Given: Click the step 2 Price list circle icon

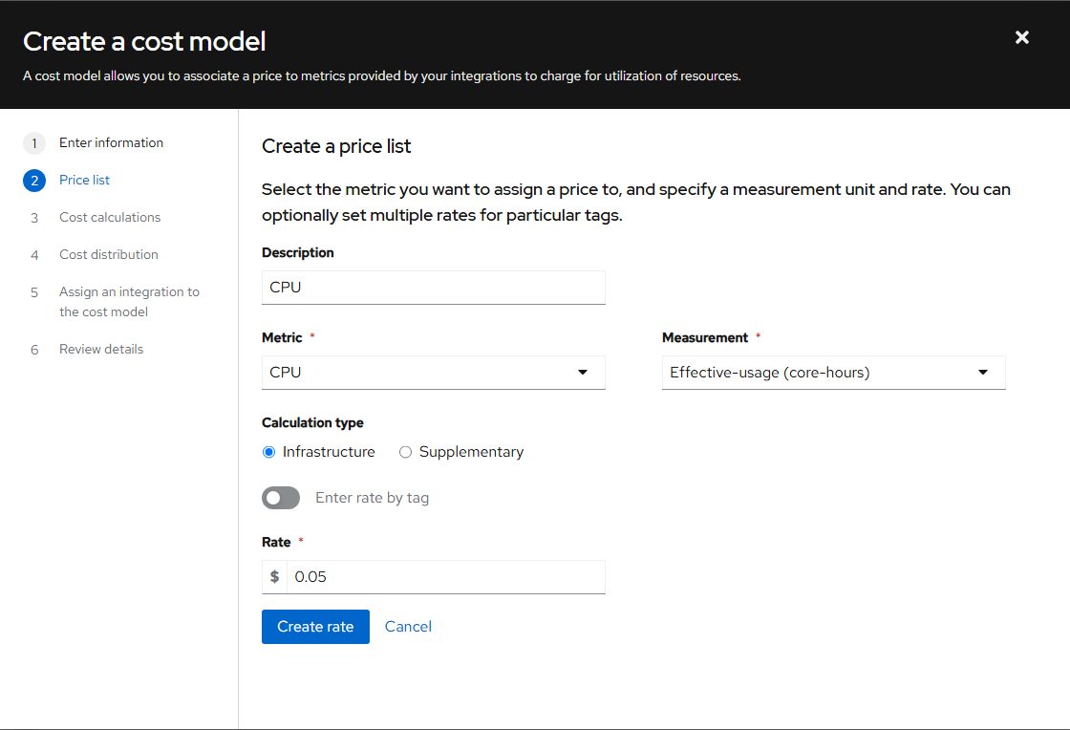Looking at the screenshot, I should [34, 181].
